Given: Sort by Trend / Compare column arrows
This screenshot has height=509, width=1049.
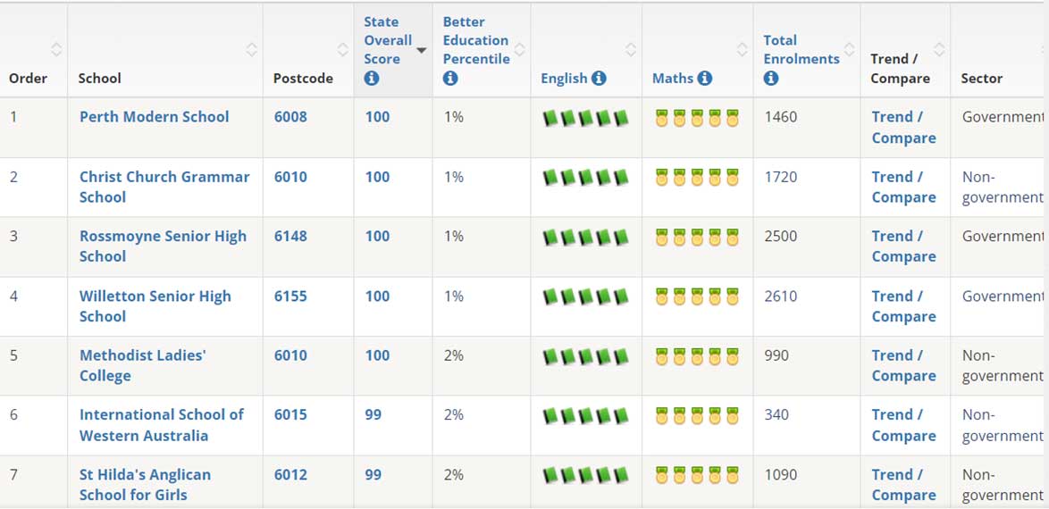Looking at the screenshot, I should [939, 49].
